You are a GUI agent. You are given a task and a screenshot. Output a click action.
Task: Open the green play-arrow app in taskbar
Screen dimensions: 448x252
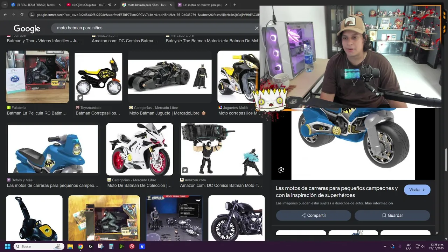click(121, 246)
